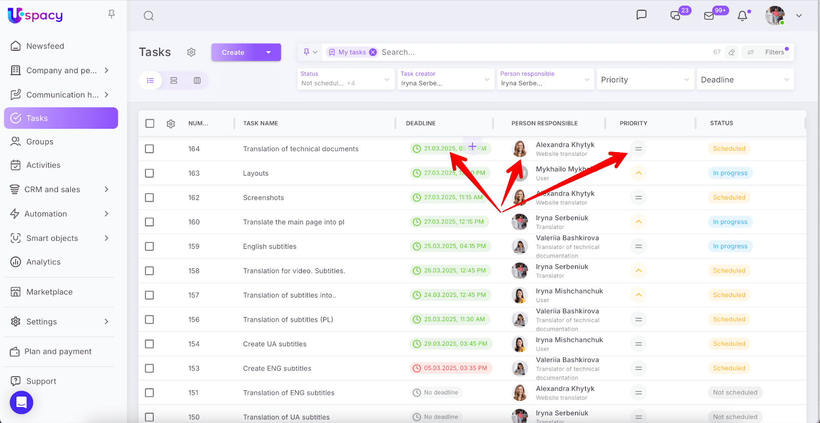The height and width of the screenshot is (423, 820).
Task: Expand the Deadline filter dropdown
Action: (x=745, y=80)
